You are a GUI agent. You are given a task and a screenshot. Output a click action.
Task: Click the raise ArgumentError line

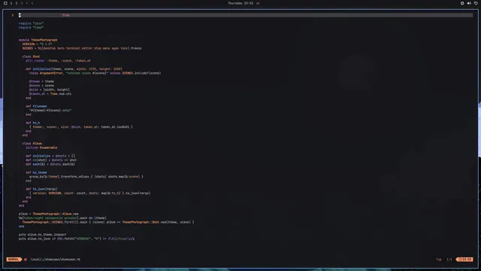pyautogui.click(x=95, y=73)
